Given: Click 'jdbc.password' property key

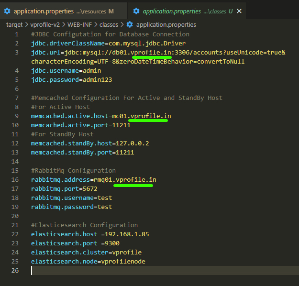Looking at the screenshot, I should 55,80.
